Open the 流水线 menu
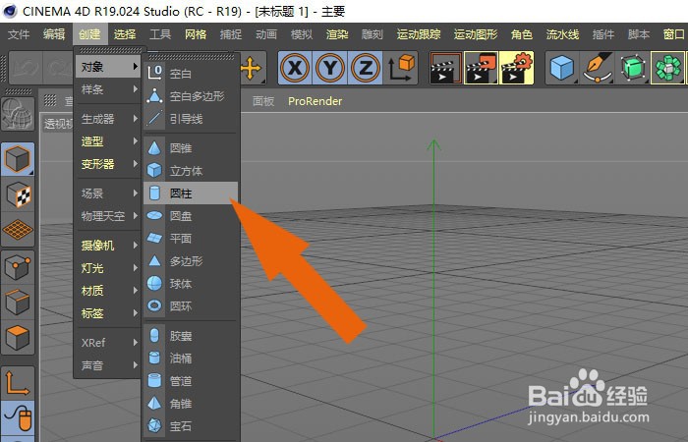Screen dimensions: 688x442 click(562, 34)
